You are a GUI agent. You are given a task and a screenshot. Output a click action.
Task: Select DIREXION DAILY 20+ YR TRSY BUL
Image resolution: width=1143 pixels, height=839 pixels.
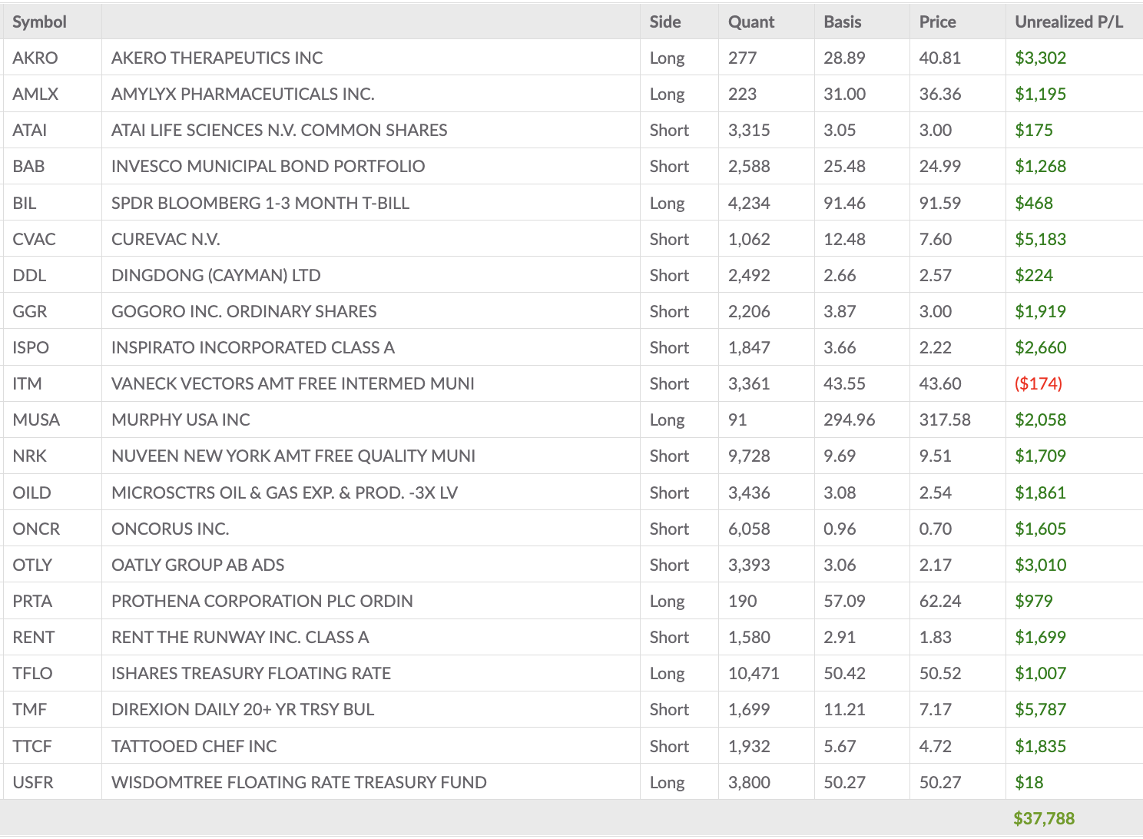243,709
